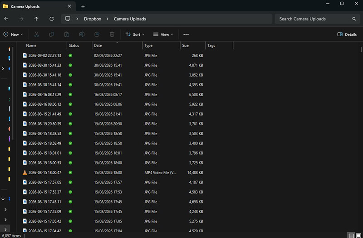Screen dimensions: 363x238
Task: Click the Delete trash icon
Action: coord(112,34)
